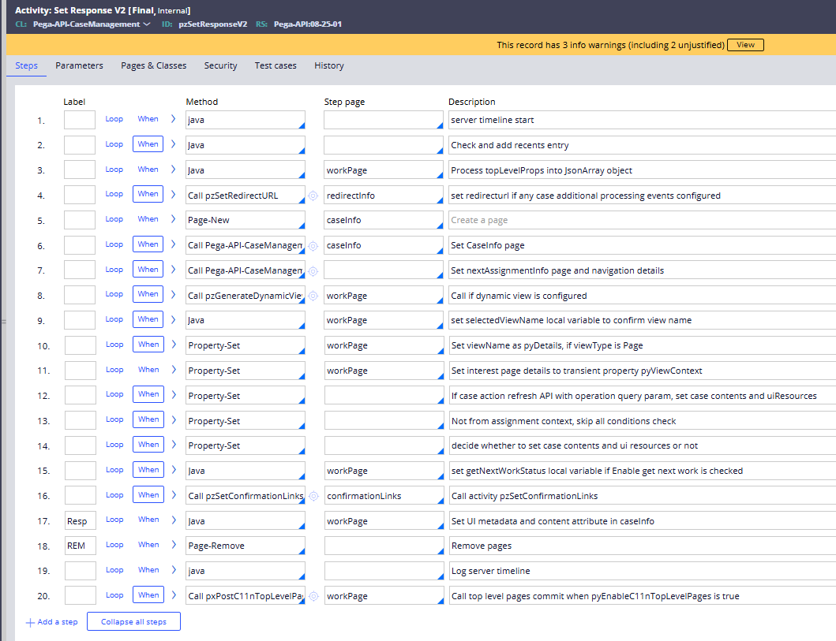Click the empty Step page field in step 1
Viewport: 836px width, 641px height.
[x=384, y=120]
